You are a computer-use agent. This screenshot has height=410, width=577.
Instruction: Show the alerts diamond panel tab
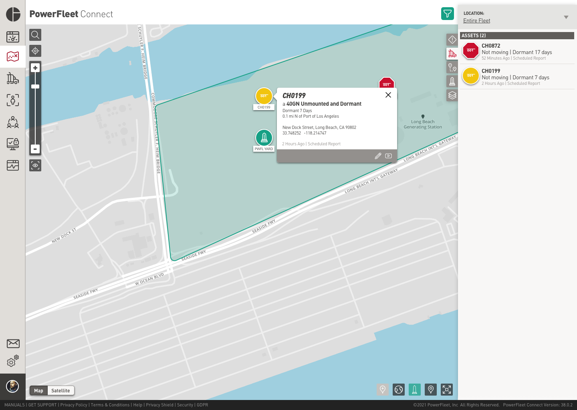452,39
